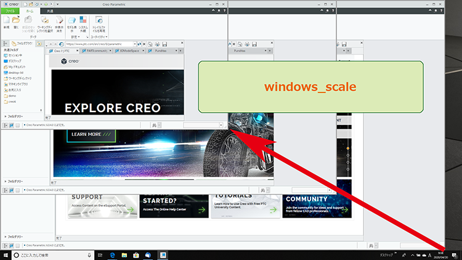Close the Punditas tab in front window
462x260 pixels.
coord(176,51)
